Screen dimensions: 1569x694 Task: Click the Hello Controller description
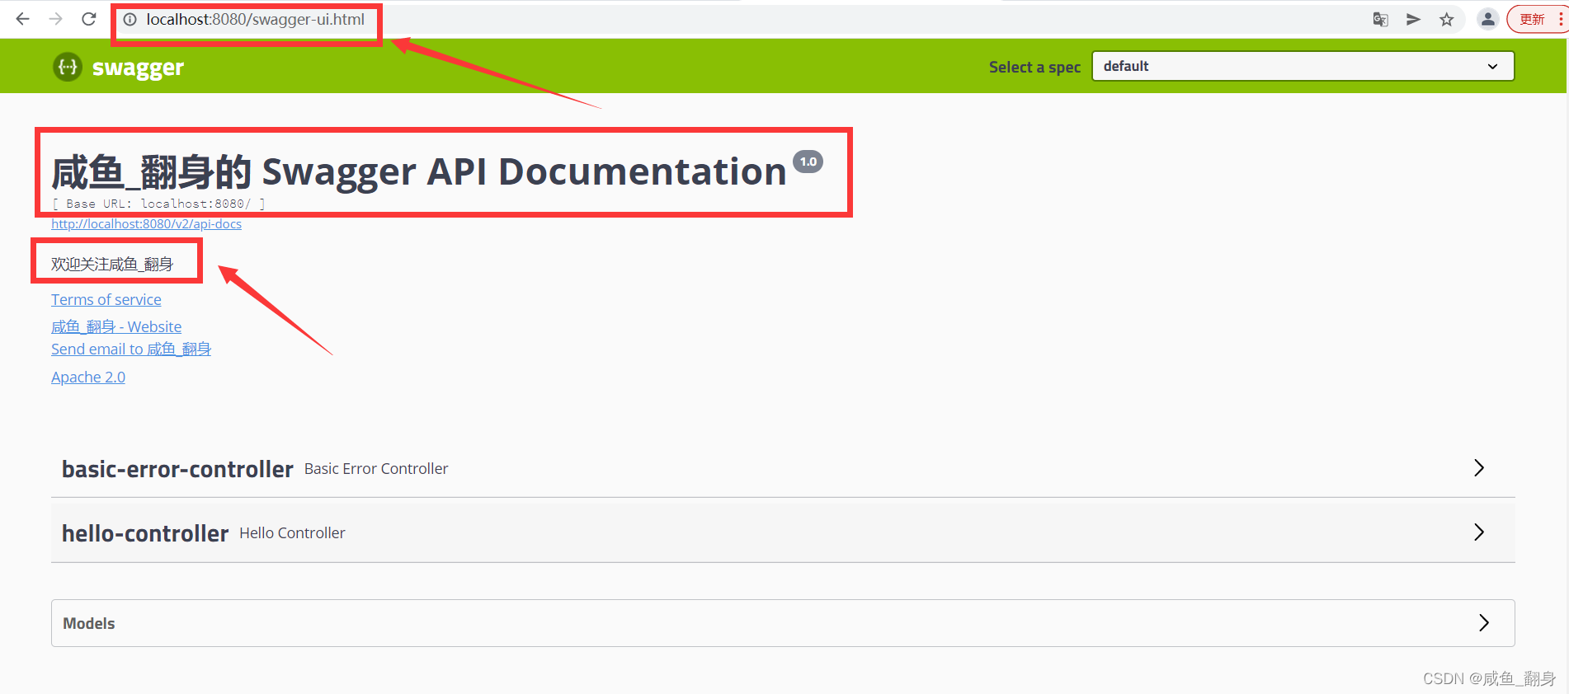click(x=292, y=533)
